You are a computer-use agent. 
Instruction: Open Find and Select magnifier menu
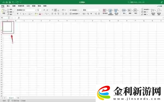coord(159,12)
